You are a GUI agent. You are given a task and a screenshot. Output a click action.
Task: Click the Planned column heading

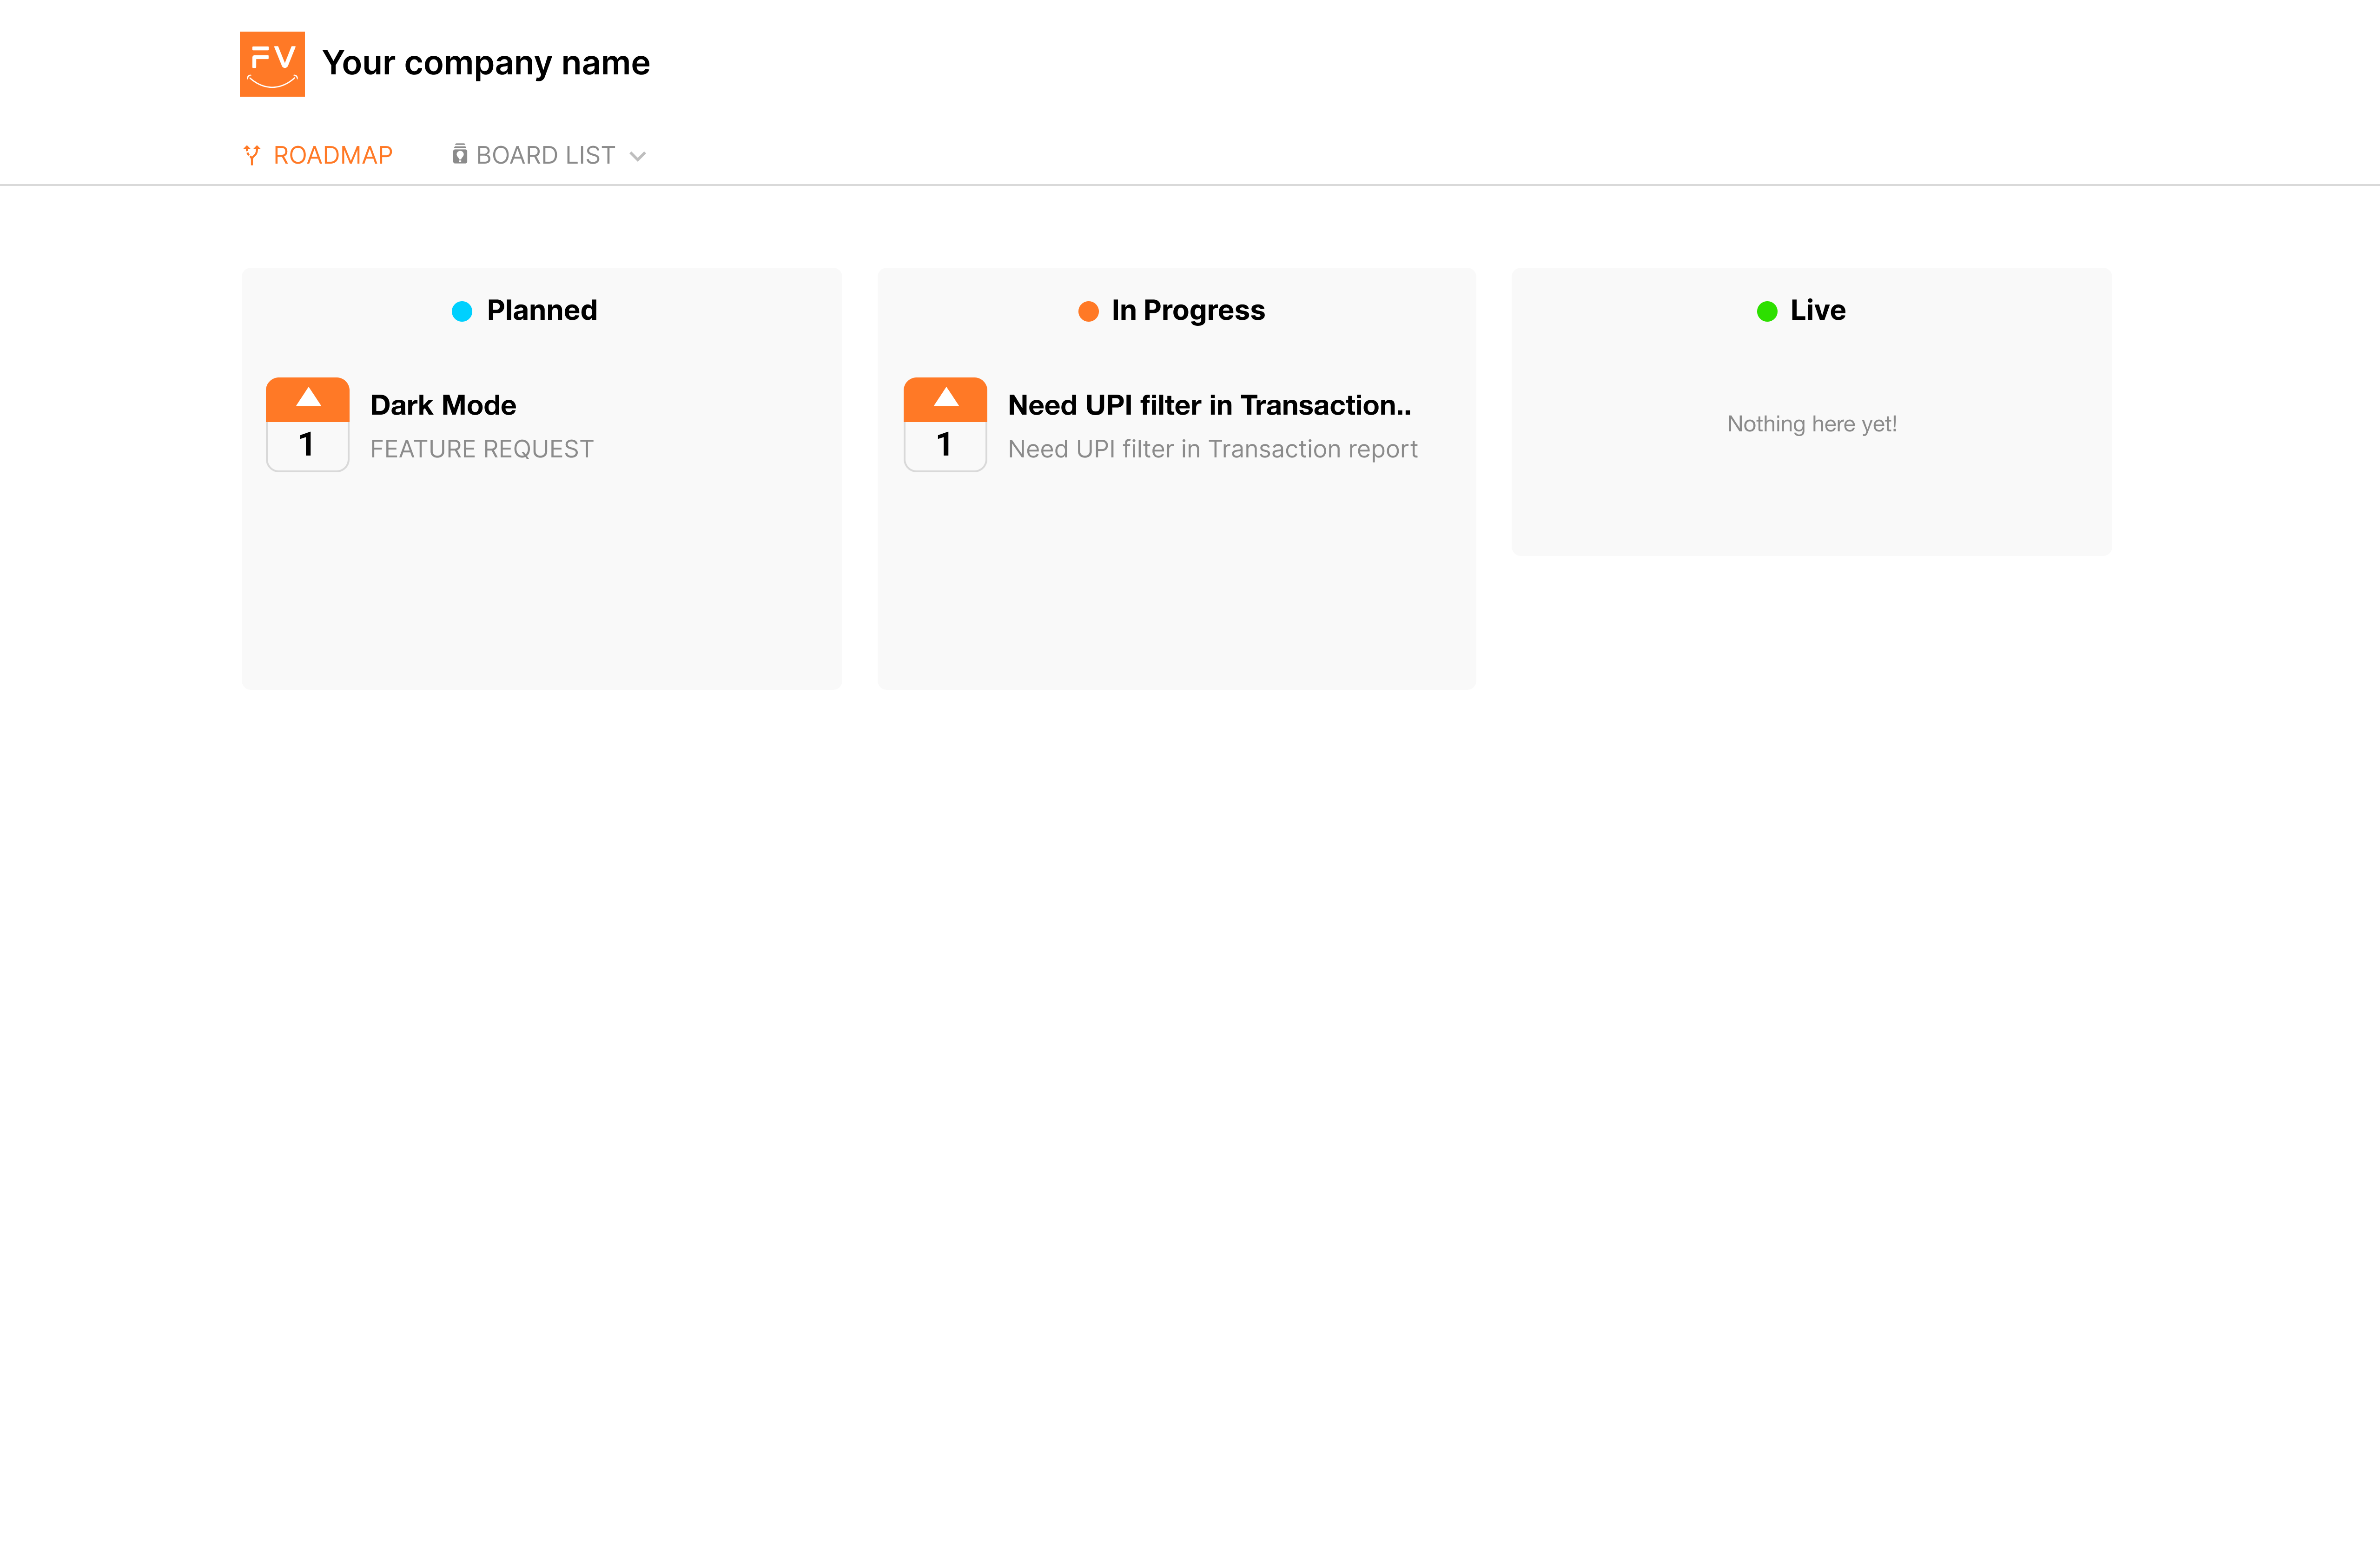pyautogui.click(x=542, y=310)
